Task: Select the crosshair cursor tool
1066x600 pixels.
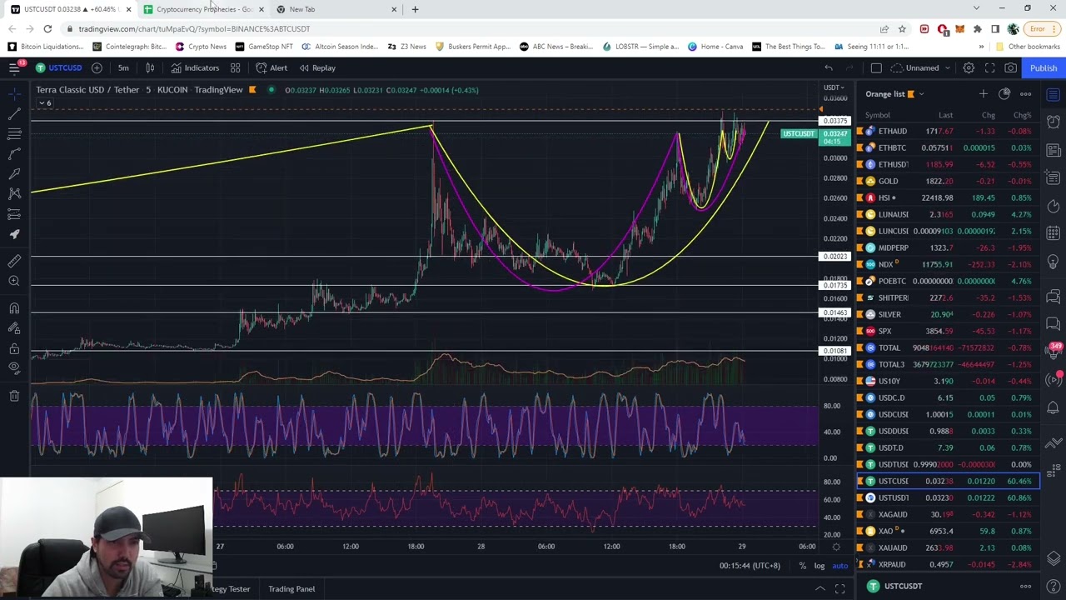Action: click(x=14, y=93)
